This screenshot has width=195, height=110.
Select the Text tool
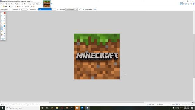point(2,36)
